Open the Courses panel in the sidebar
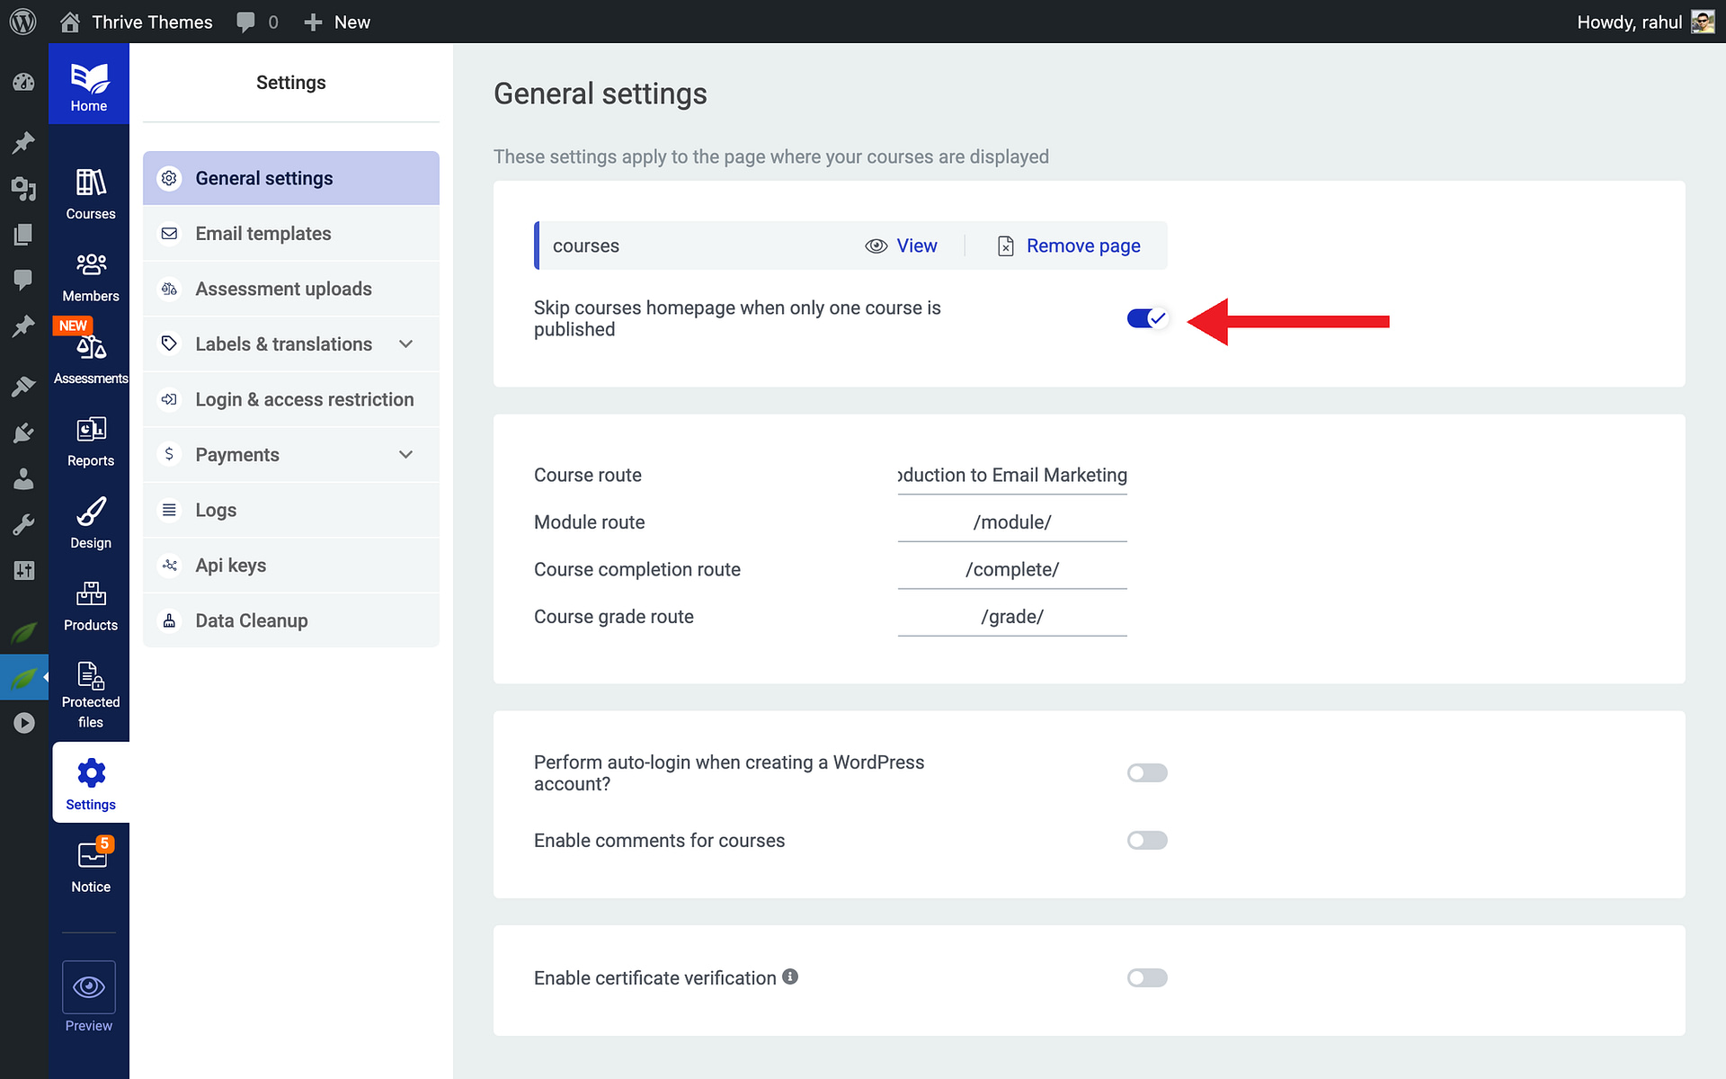This screenshot has width=1726, height=1079. 90,192
